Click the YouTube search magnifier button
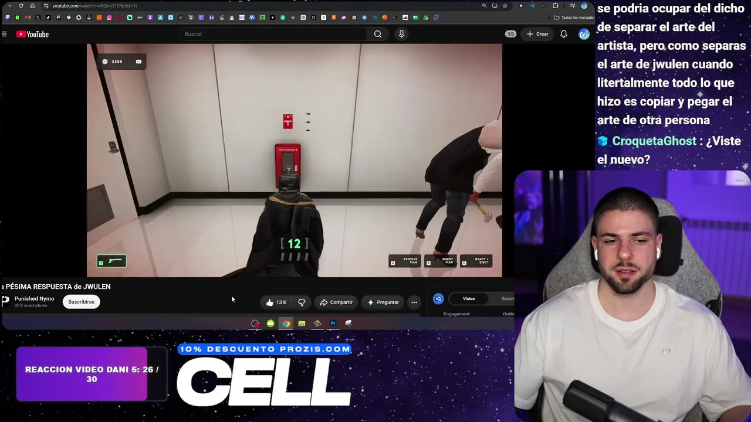 point(378,34)
